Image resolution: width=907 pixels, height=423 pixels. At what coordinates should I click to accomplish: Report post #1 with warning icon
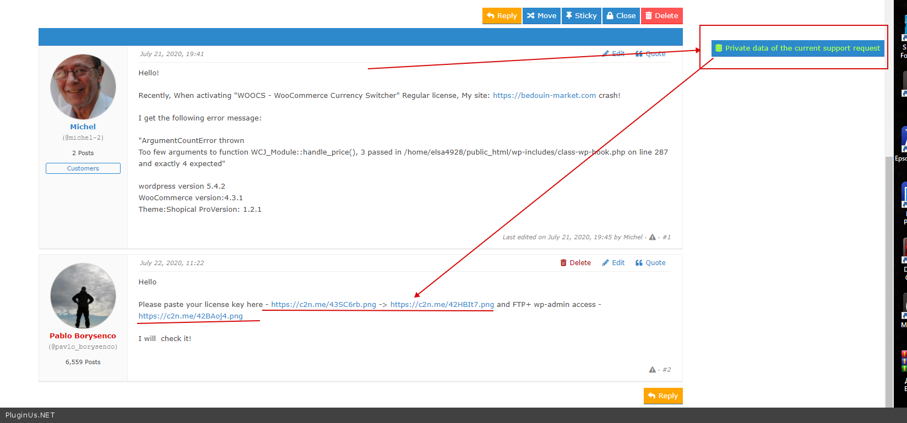point(652,237)
